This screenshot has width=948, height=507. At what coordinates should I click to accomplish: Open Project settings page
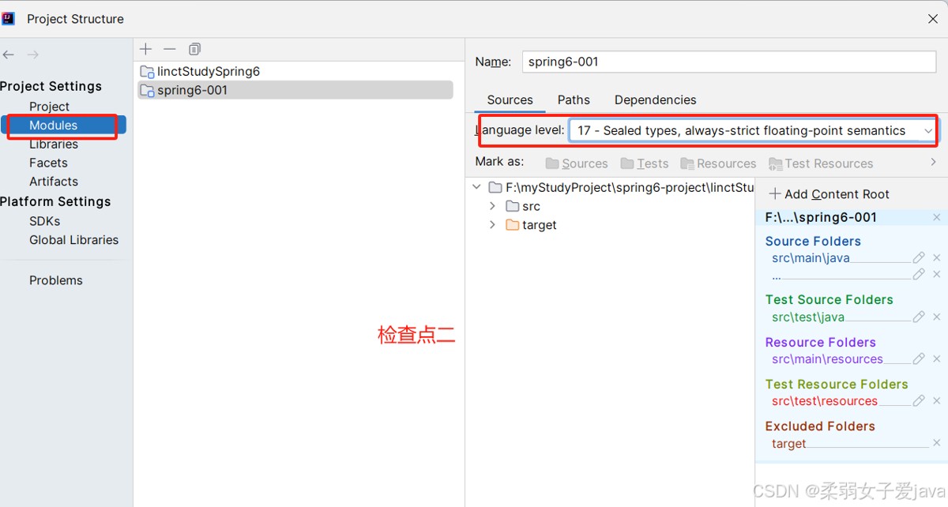[50, 107]
